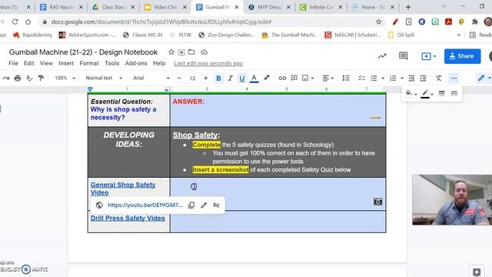
Task: Open the numbered list dropdown arrow
Action: [402, 78]
